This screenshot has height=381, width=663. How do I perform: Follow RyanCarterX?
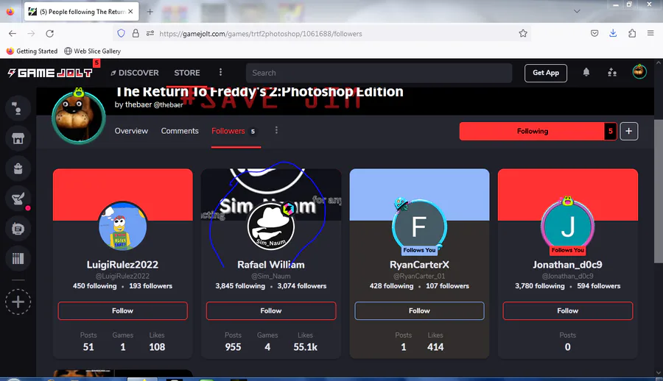click(x=419, y=310)
